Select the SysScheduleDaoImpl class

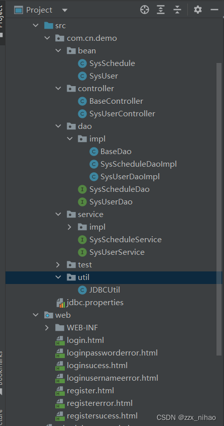(139, 164)
